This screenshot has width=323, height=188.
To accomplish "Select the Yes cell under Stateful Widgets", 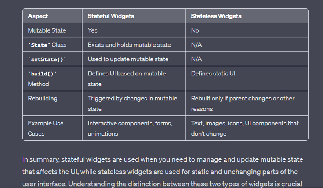I will pos(92,30).
